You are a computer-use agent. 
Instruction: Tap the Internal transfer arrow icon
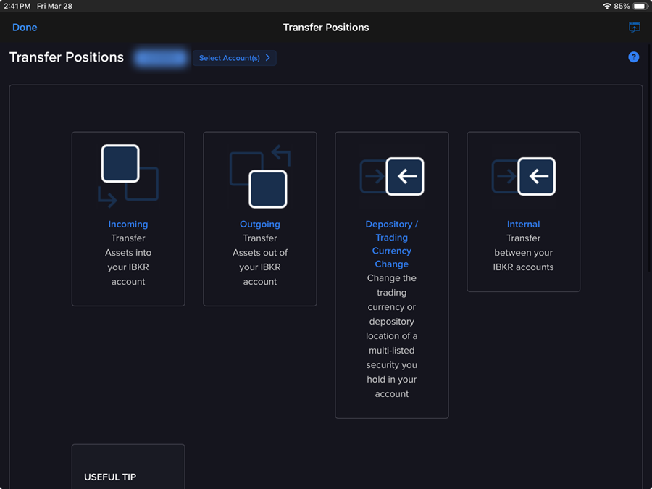pos(524,176)
